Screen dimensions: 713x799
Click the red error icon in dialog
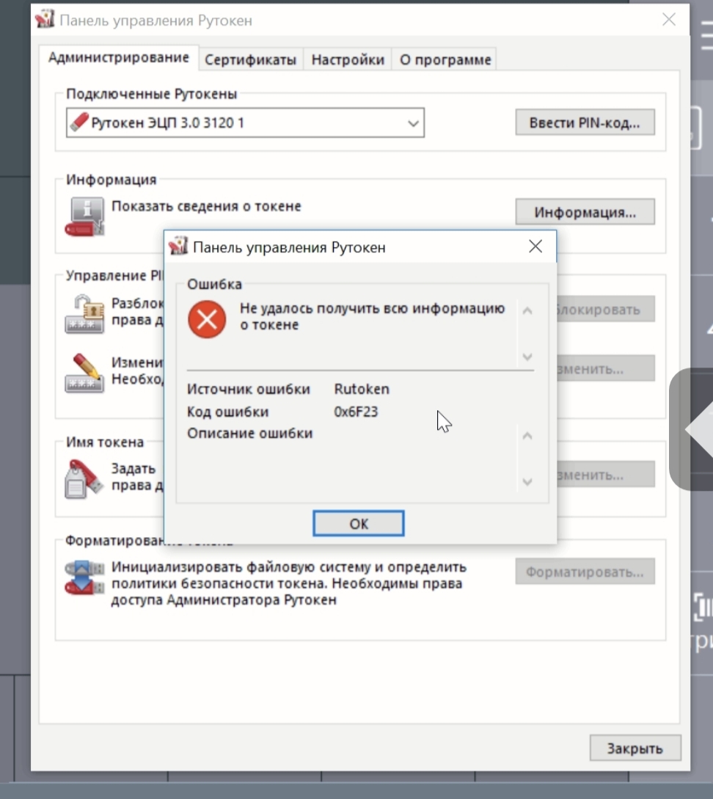tap(207, 319)
